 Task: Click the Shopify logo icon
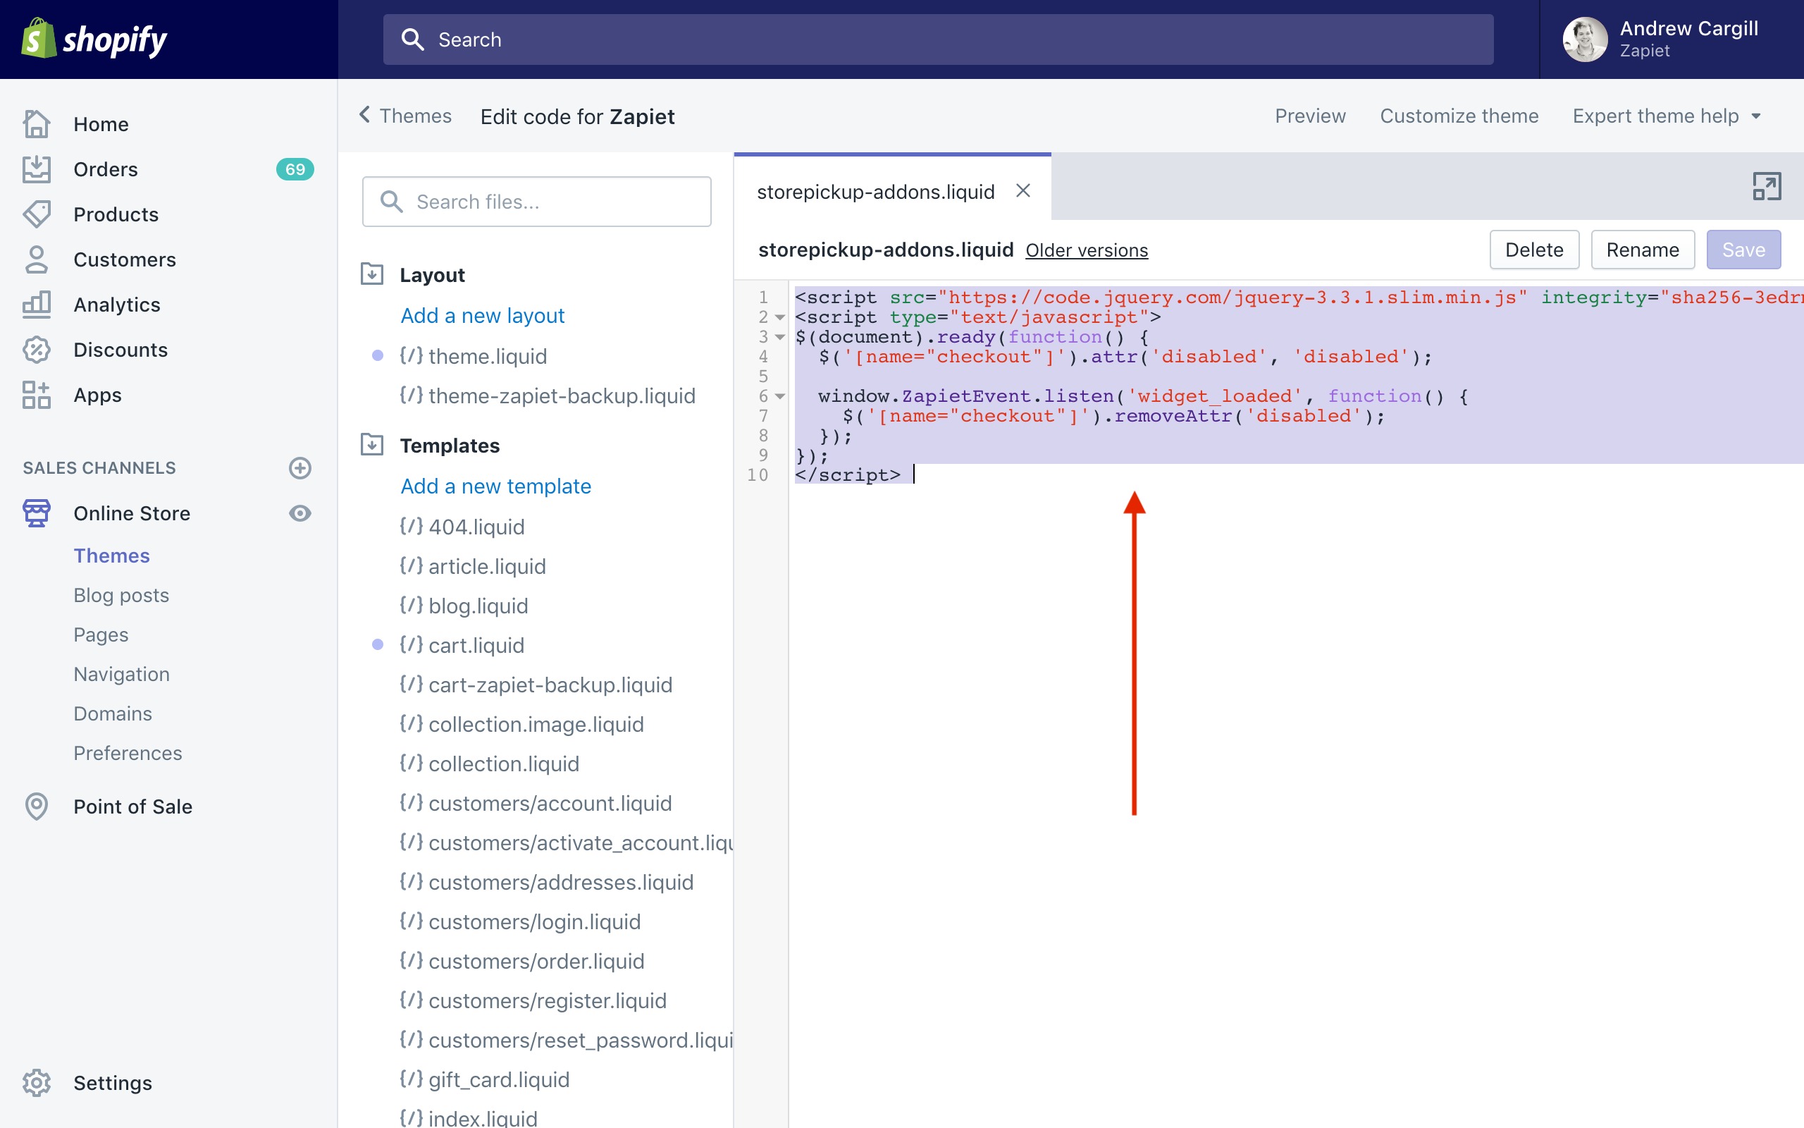[39, 39]
